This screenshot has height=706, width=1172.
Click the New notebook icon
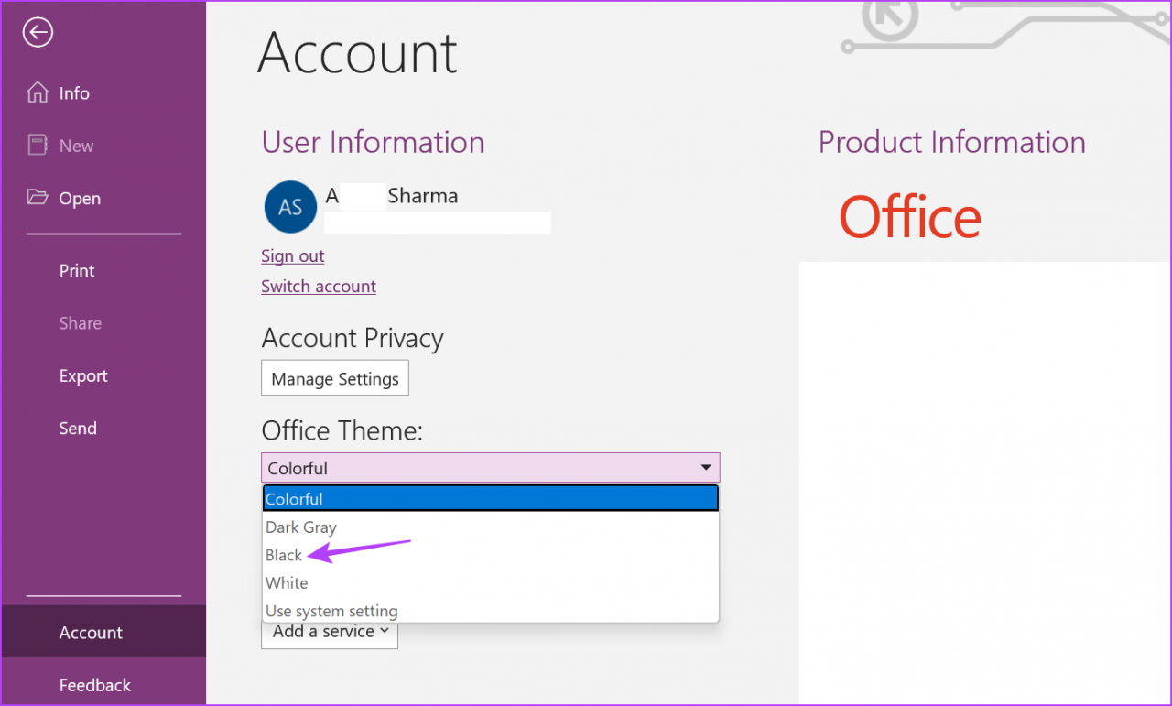click(x=38, y=146)
